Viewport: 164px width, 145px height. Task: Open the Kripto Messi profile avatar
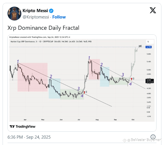pos(14,14)
